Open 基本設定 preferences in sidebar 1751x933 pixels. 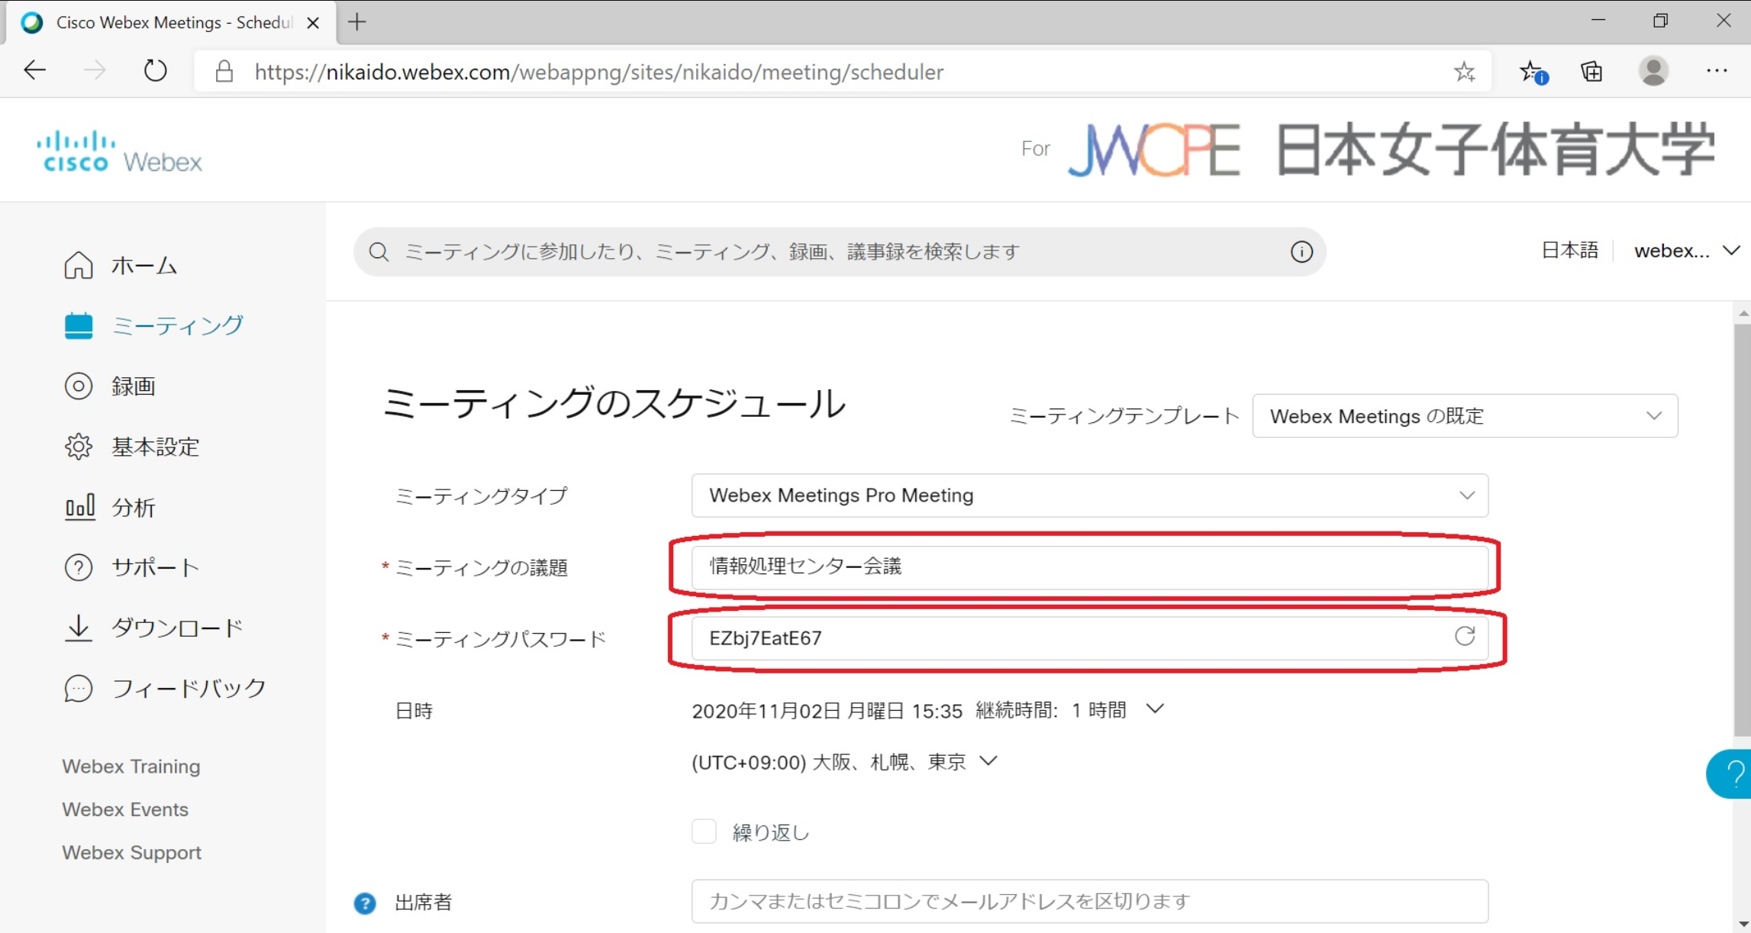pos(131,446)
